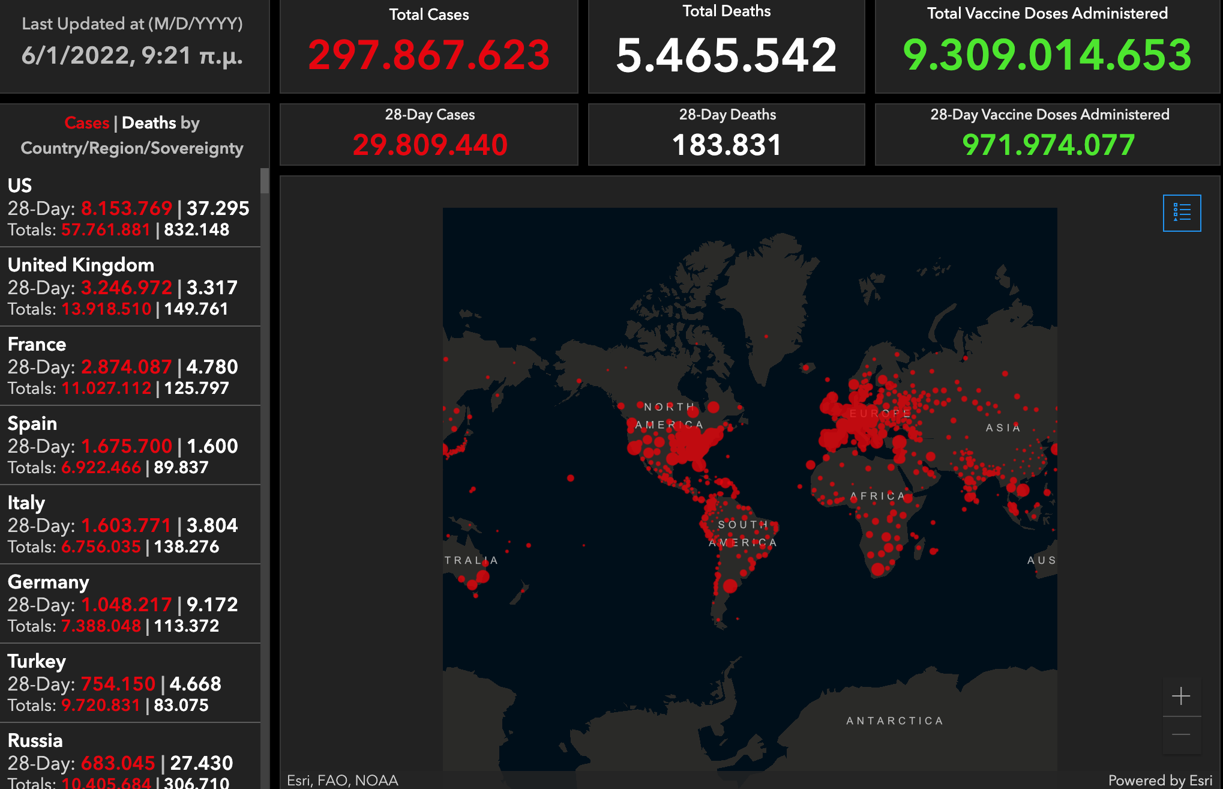Image resolution: width=1223 pixels, height=789 pixels.
Task: Click Total Vaccine Doses Administered figure
Action: [1047, 54]
